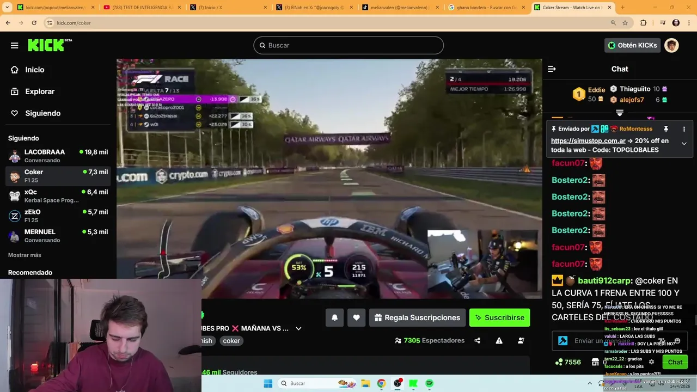Image resolution: width=697 pixels, height=392 pixels.
Task: Click the address bar URL kick.com/coker
Action: [x=74, y=23]
